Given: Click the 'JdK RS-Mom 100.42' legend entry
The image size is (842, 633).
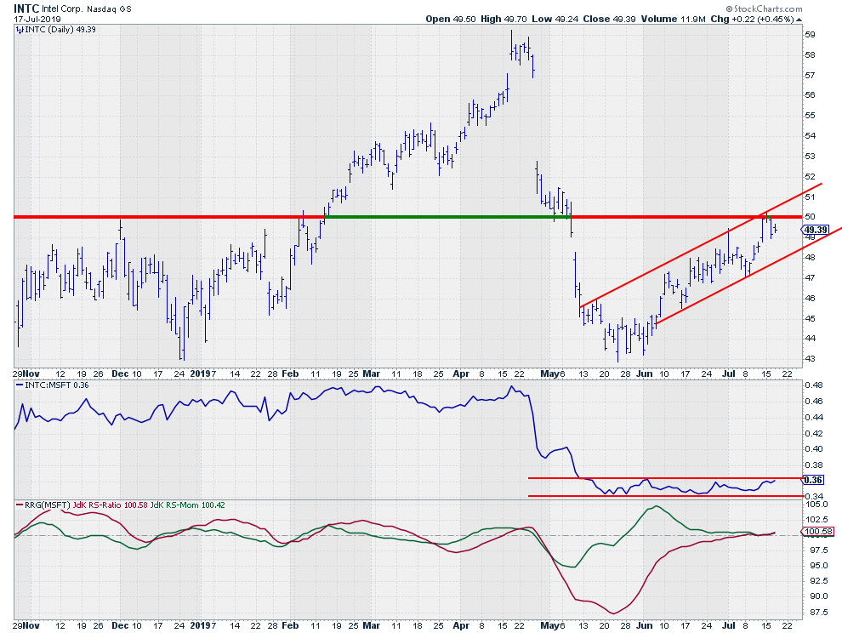Looking at the screenshot, I should 187,505.
